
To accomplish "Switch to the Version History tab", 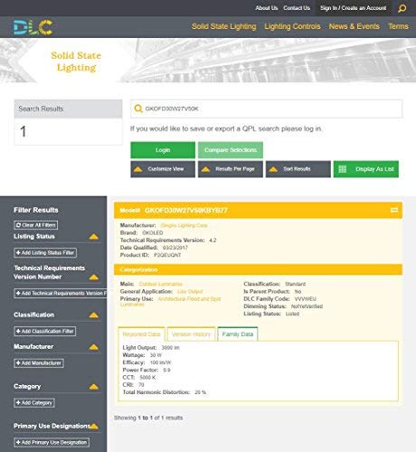I will tap(191, 334).
